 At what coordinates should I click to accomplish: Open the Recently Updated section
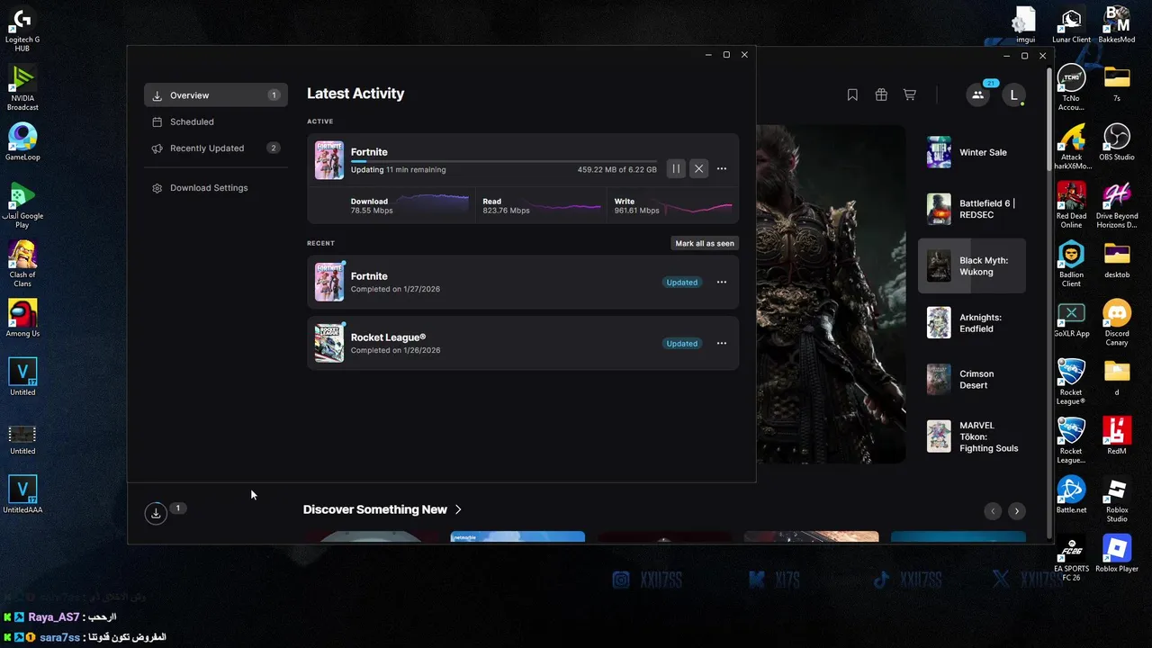click(216, 148)
